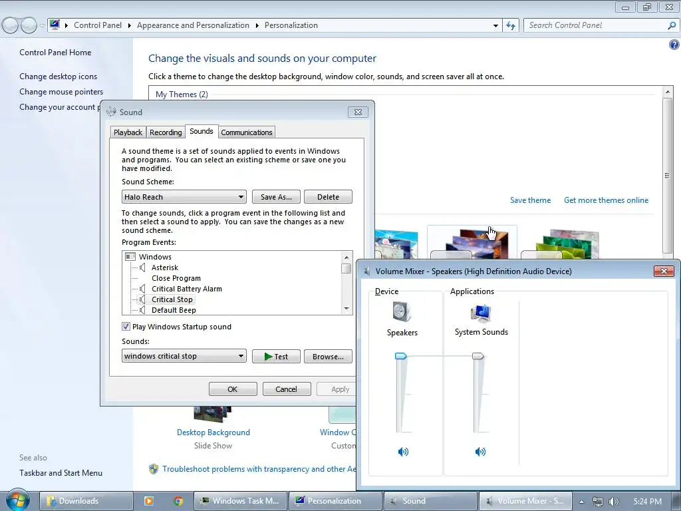Switch to the Recording tab
Image resolution: width=681 pixels, height=511 pixels.
coord(166,132)
